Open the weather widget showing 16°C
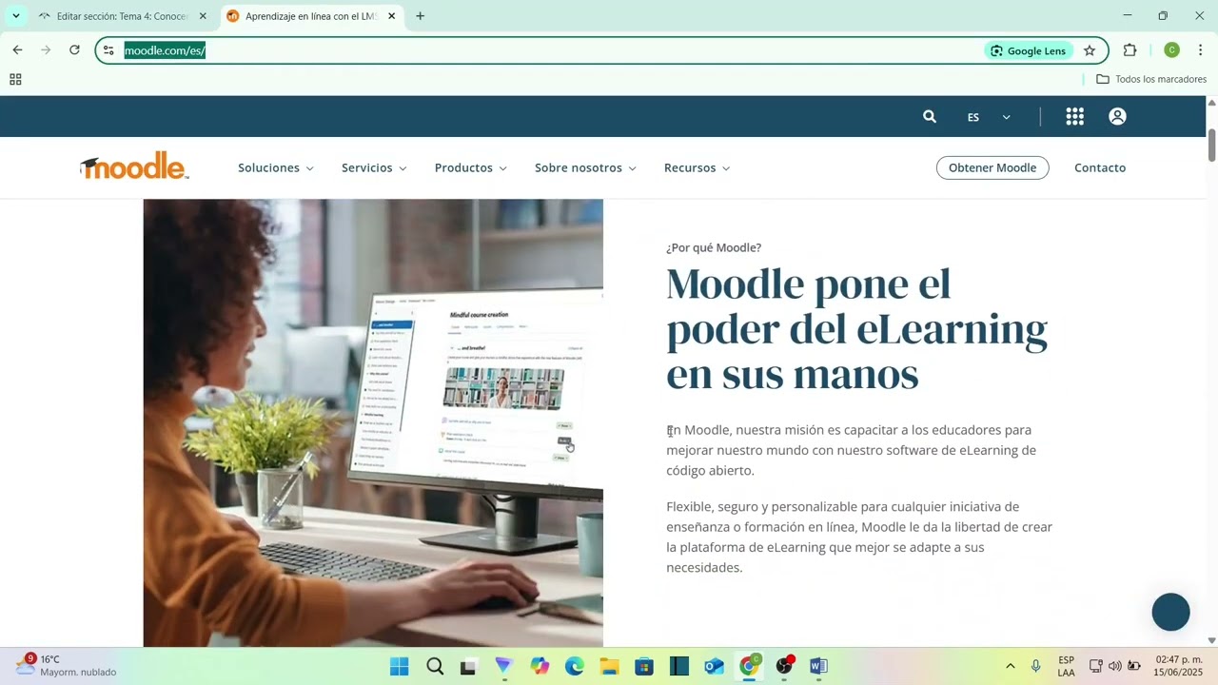Screen dimensions: 1218x685 click(67, 665)
